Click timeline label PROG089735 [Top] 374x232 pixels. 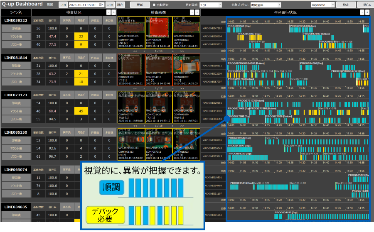click(x=239, y=138)
